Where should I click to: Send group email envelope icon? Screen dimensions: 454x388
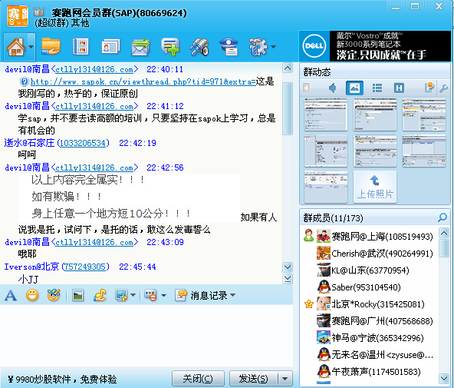[140, 47]
